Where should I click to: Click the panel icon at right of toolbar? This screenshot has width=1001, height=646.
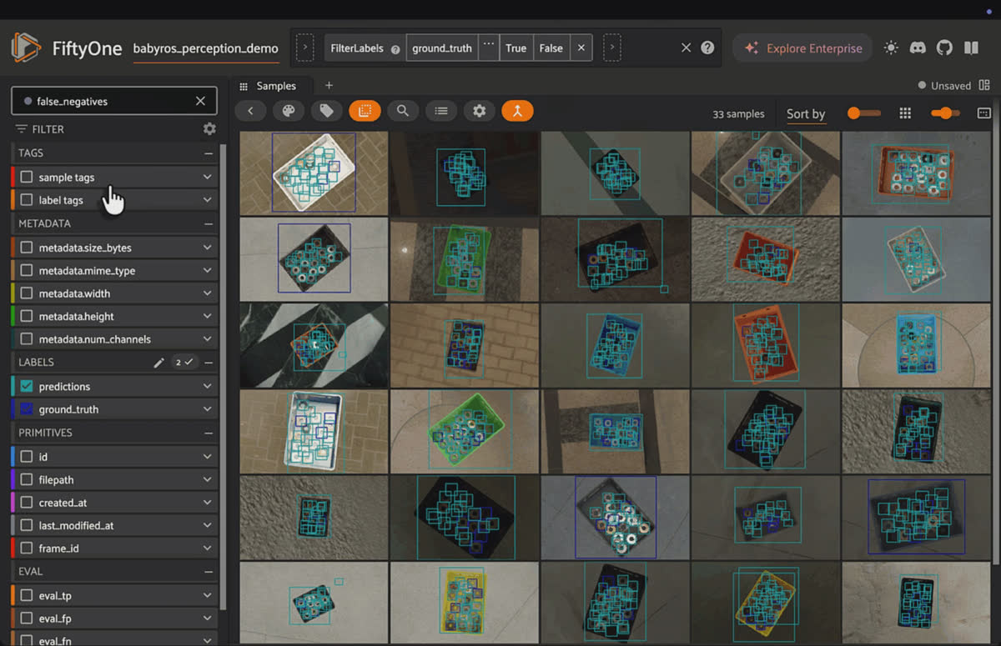[x=983, y=113]
